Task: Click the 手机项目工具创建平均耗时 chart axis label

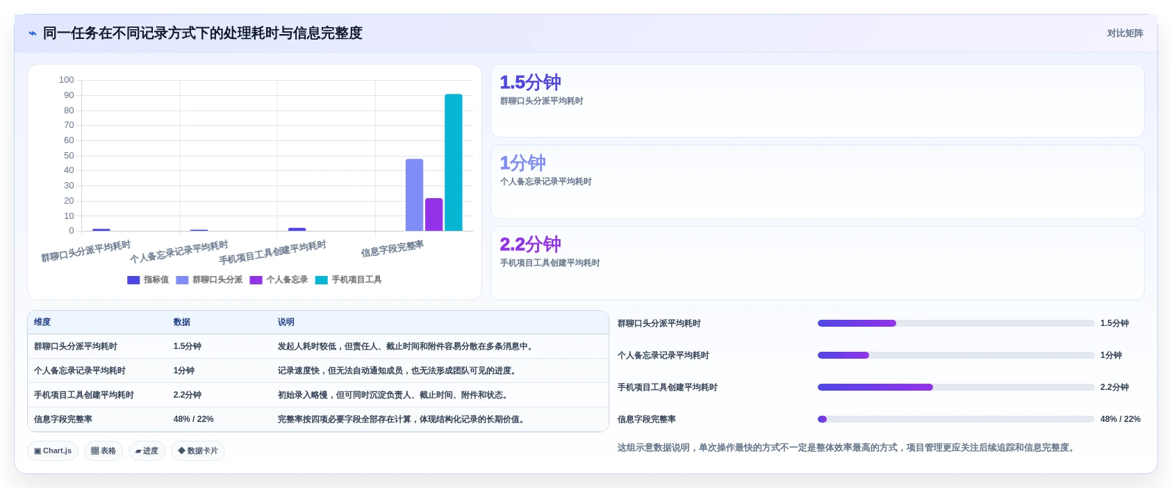Action: tap(272, 253)
